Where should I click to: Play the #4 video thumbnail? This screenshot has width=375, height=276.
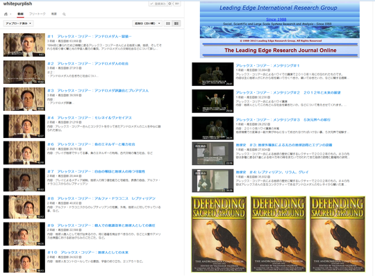[24, 126]
